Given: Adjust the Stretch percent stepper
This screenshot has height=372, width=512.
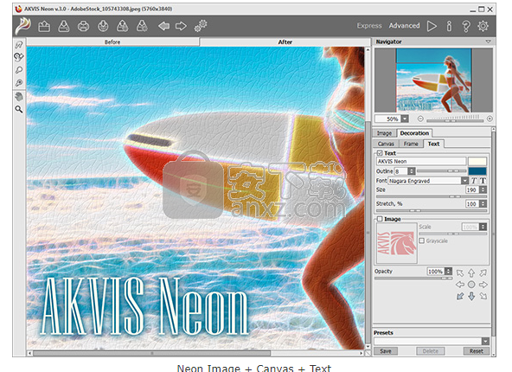Looking at the screenshot, I should (x=483, y=204).
